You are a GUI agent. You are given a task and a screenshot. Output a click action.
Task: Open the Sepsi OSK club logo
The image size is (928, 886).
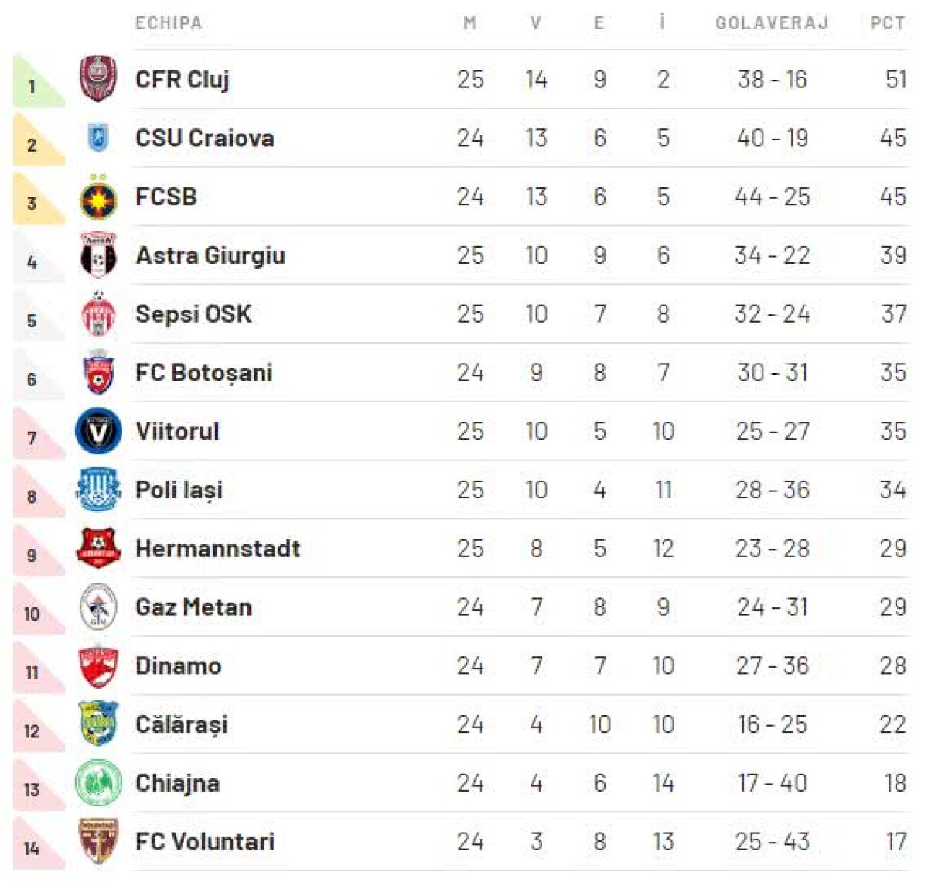tap(98, 314)
